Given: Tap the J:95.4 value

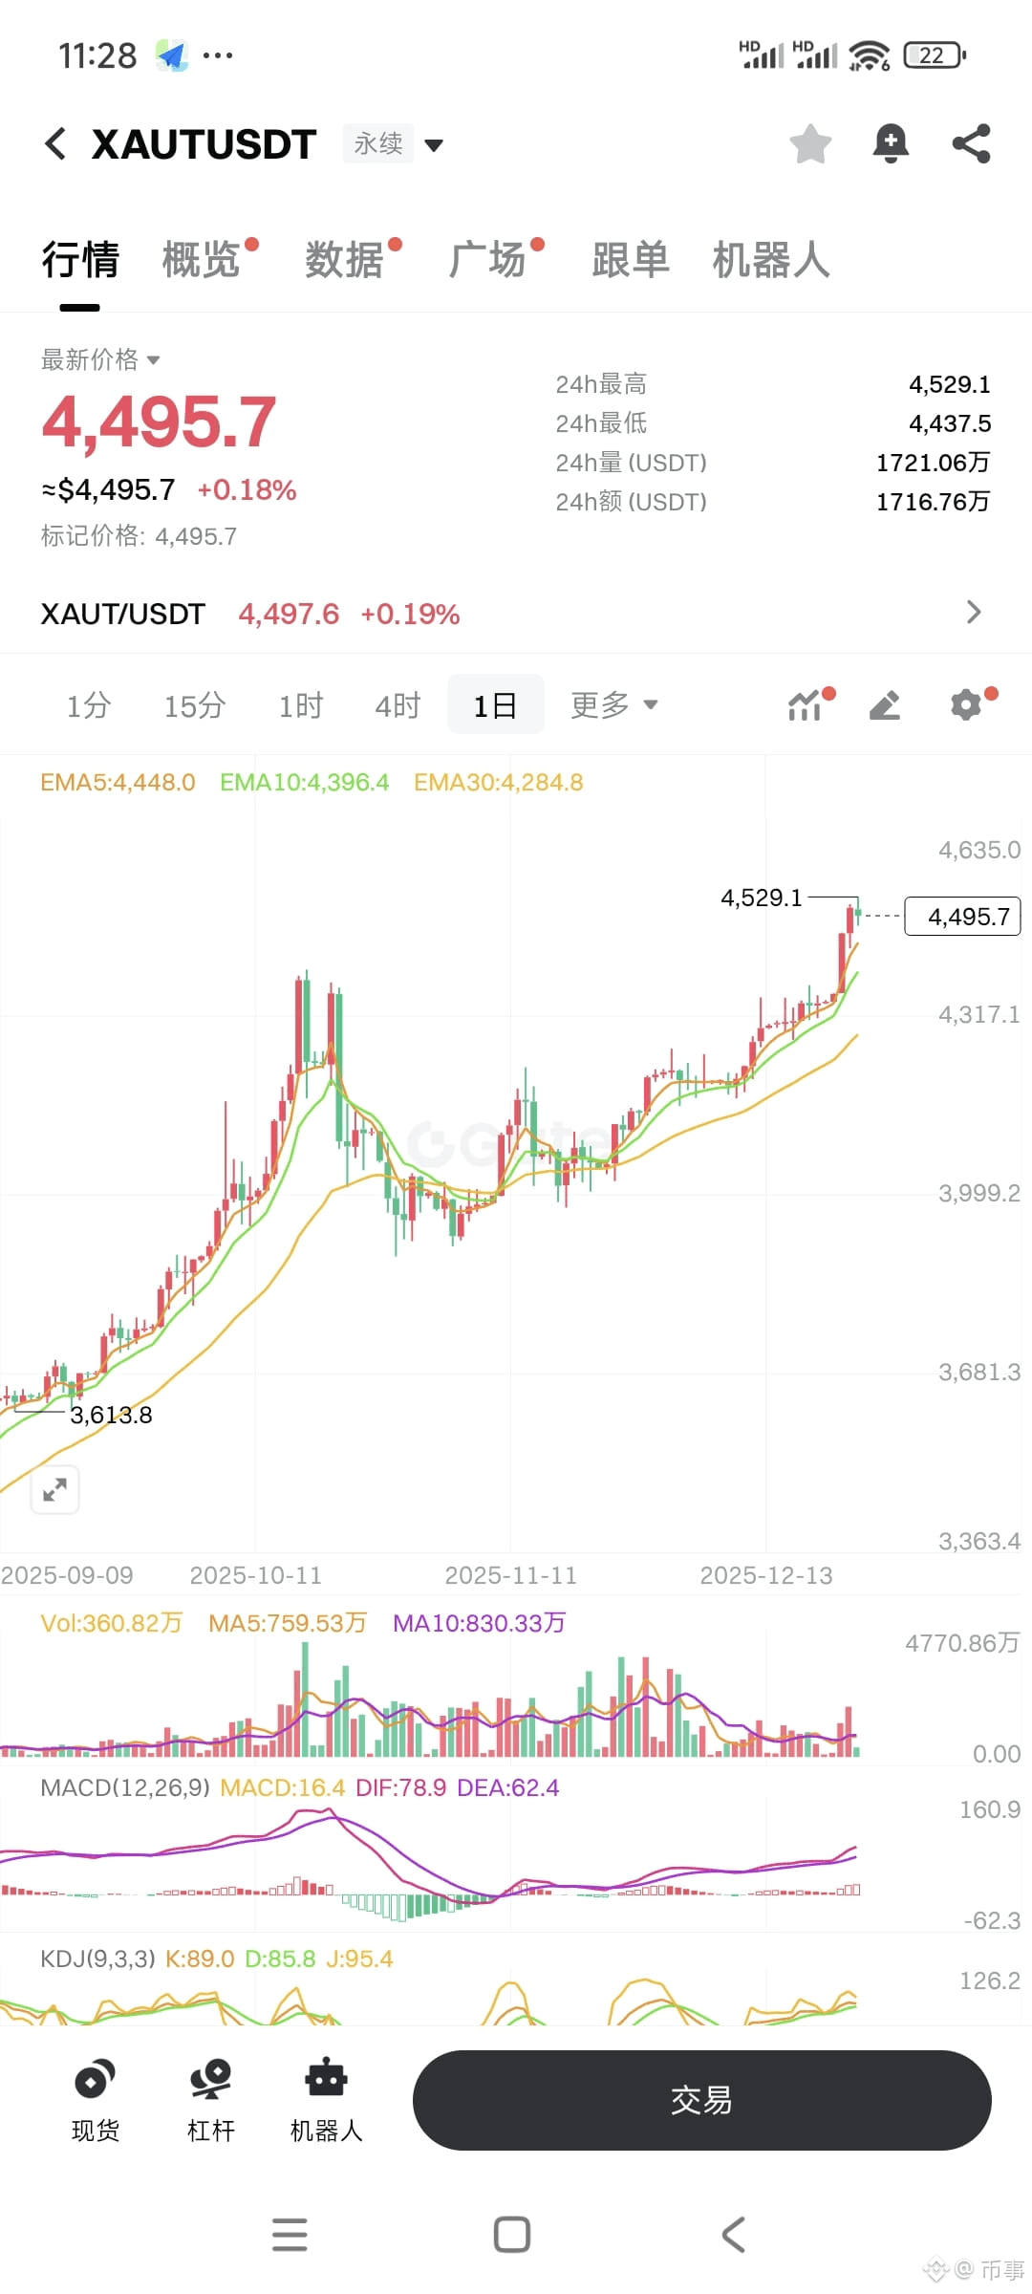Looking at the screenshot, I should point(359,1959).
